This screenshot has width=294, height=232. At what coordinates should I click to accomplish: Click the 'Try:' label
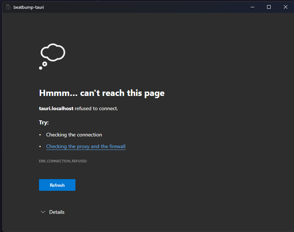pos(44,123)
